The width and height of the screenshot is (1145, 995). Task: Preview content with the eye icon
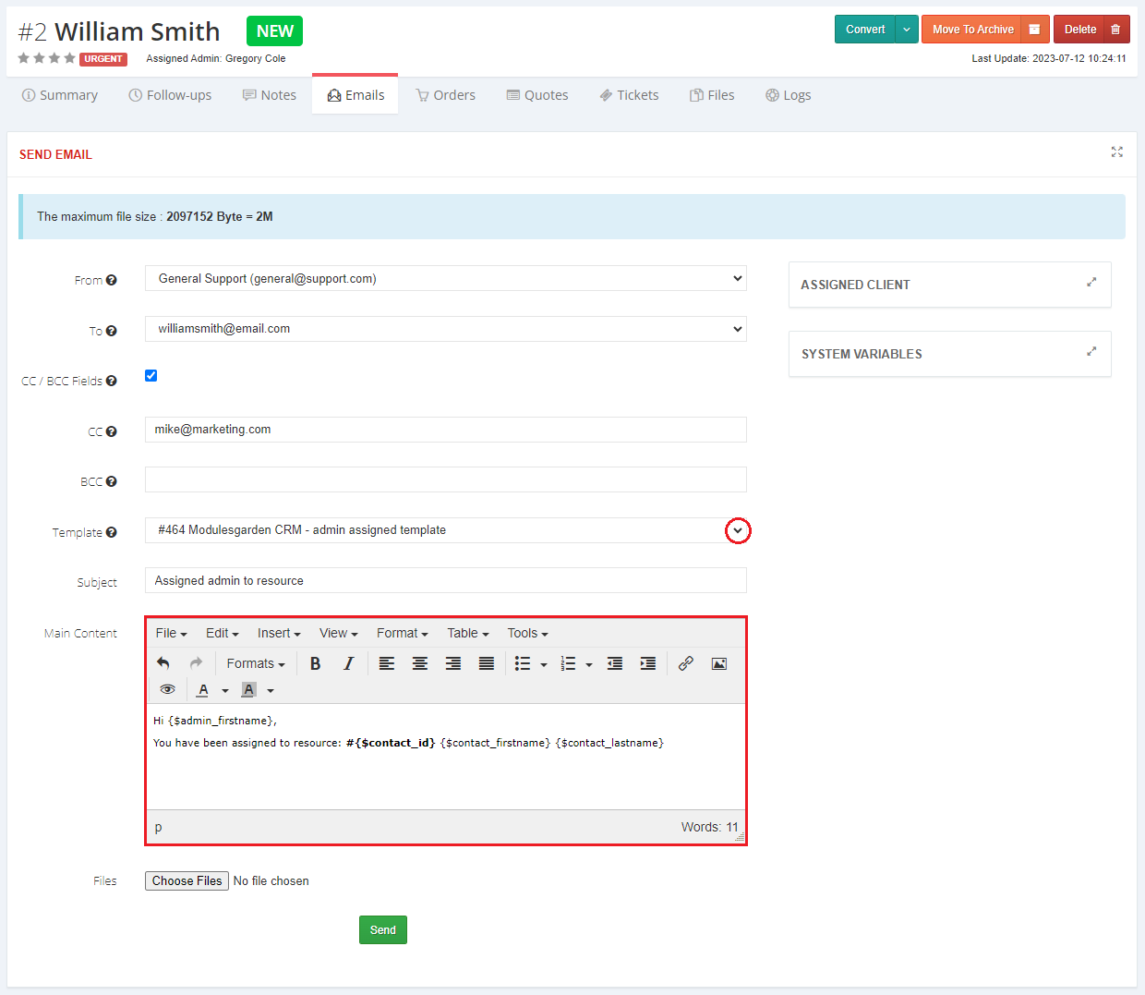pyautogui.click(x=167, y=690)
